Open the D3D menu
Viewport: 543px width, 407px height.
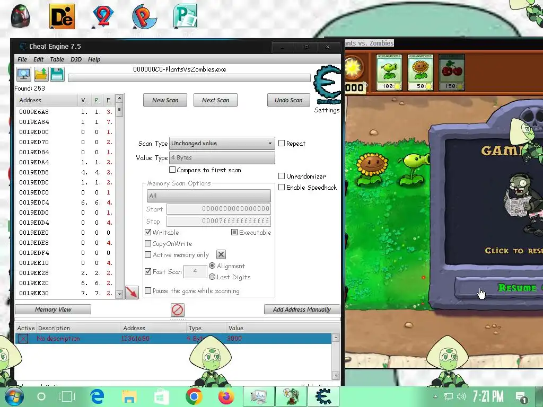76,59
